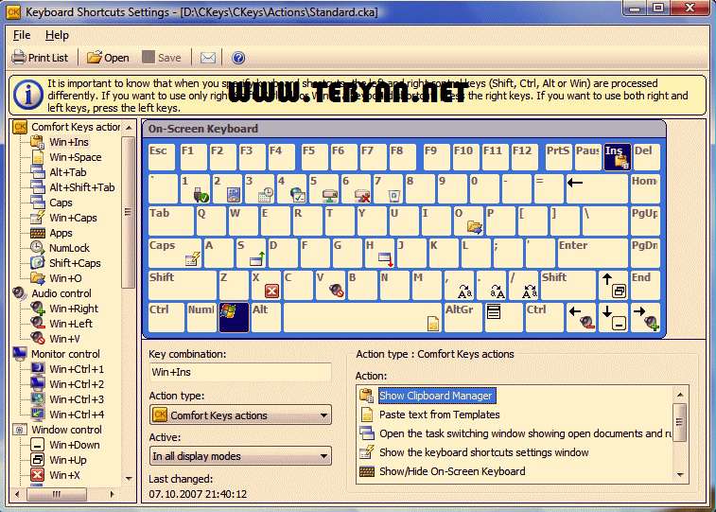Screen dimensions: 716x512
Task: Click the X key with red close icon
Action: (266, 285)
